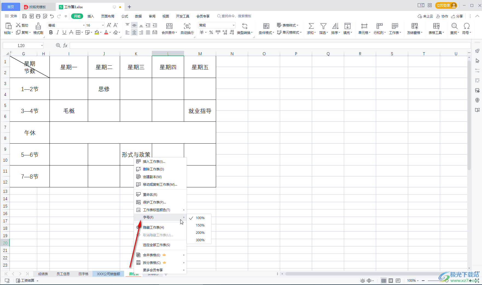Click the yellow fill color button

97,32
